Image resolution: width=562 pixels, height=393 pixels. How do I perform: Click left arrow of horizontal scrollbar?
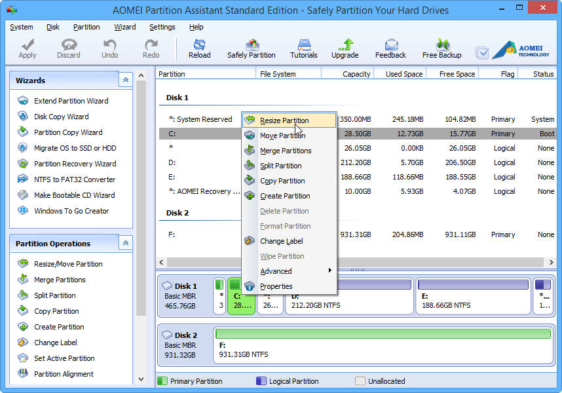click(162, 262)
